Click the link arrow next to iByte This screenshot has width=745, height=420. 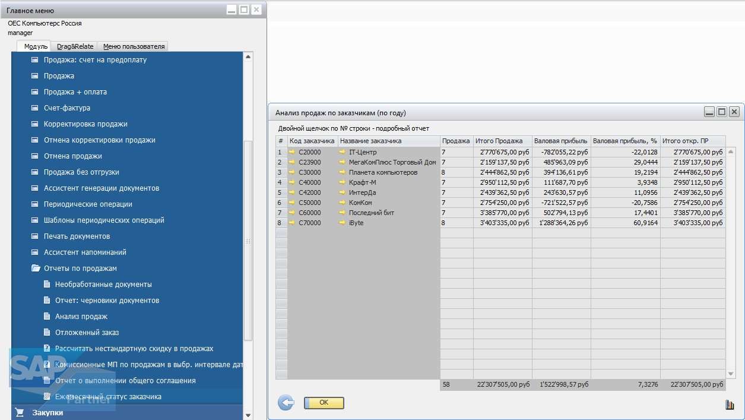pyautogui.click(x=343, y=223)
